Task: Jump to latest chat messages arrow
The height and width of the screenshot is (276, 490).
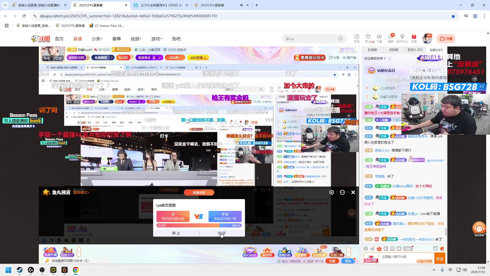Action: [443, 241]
